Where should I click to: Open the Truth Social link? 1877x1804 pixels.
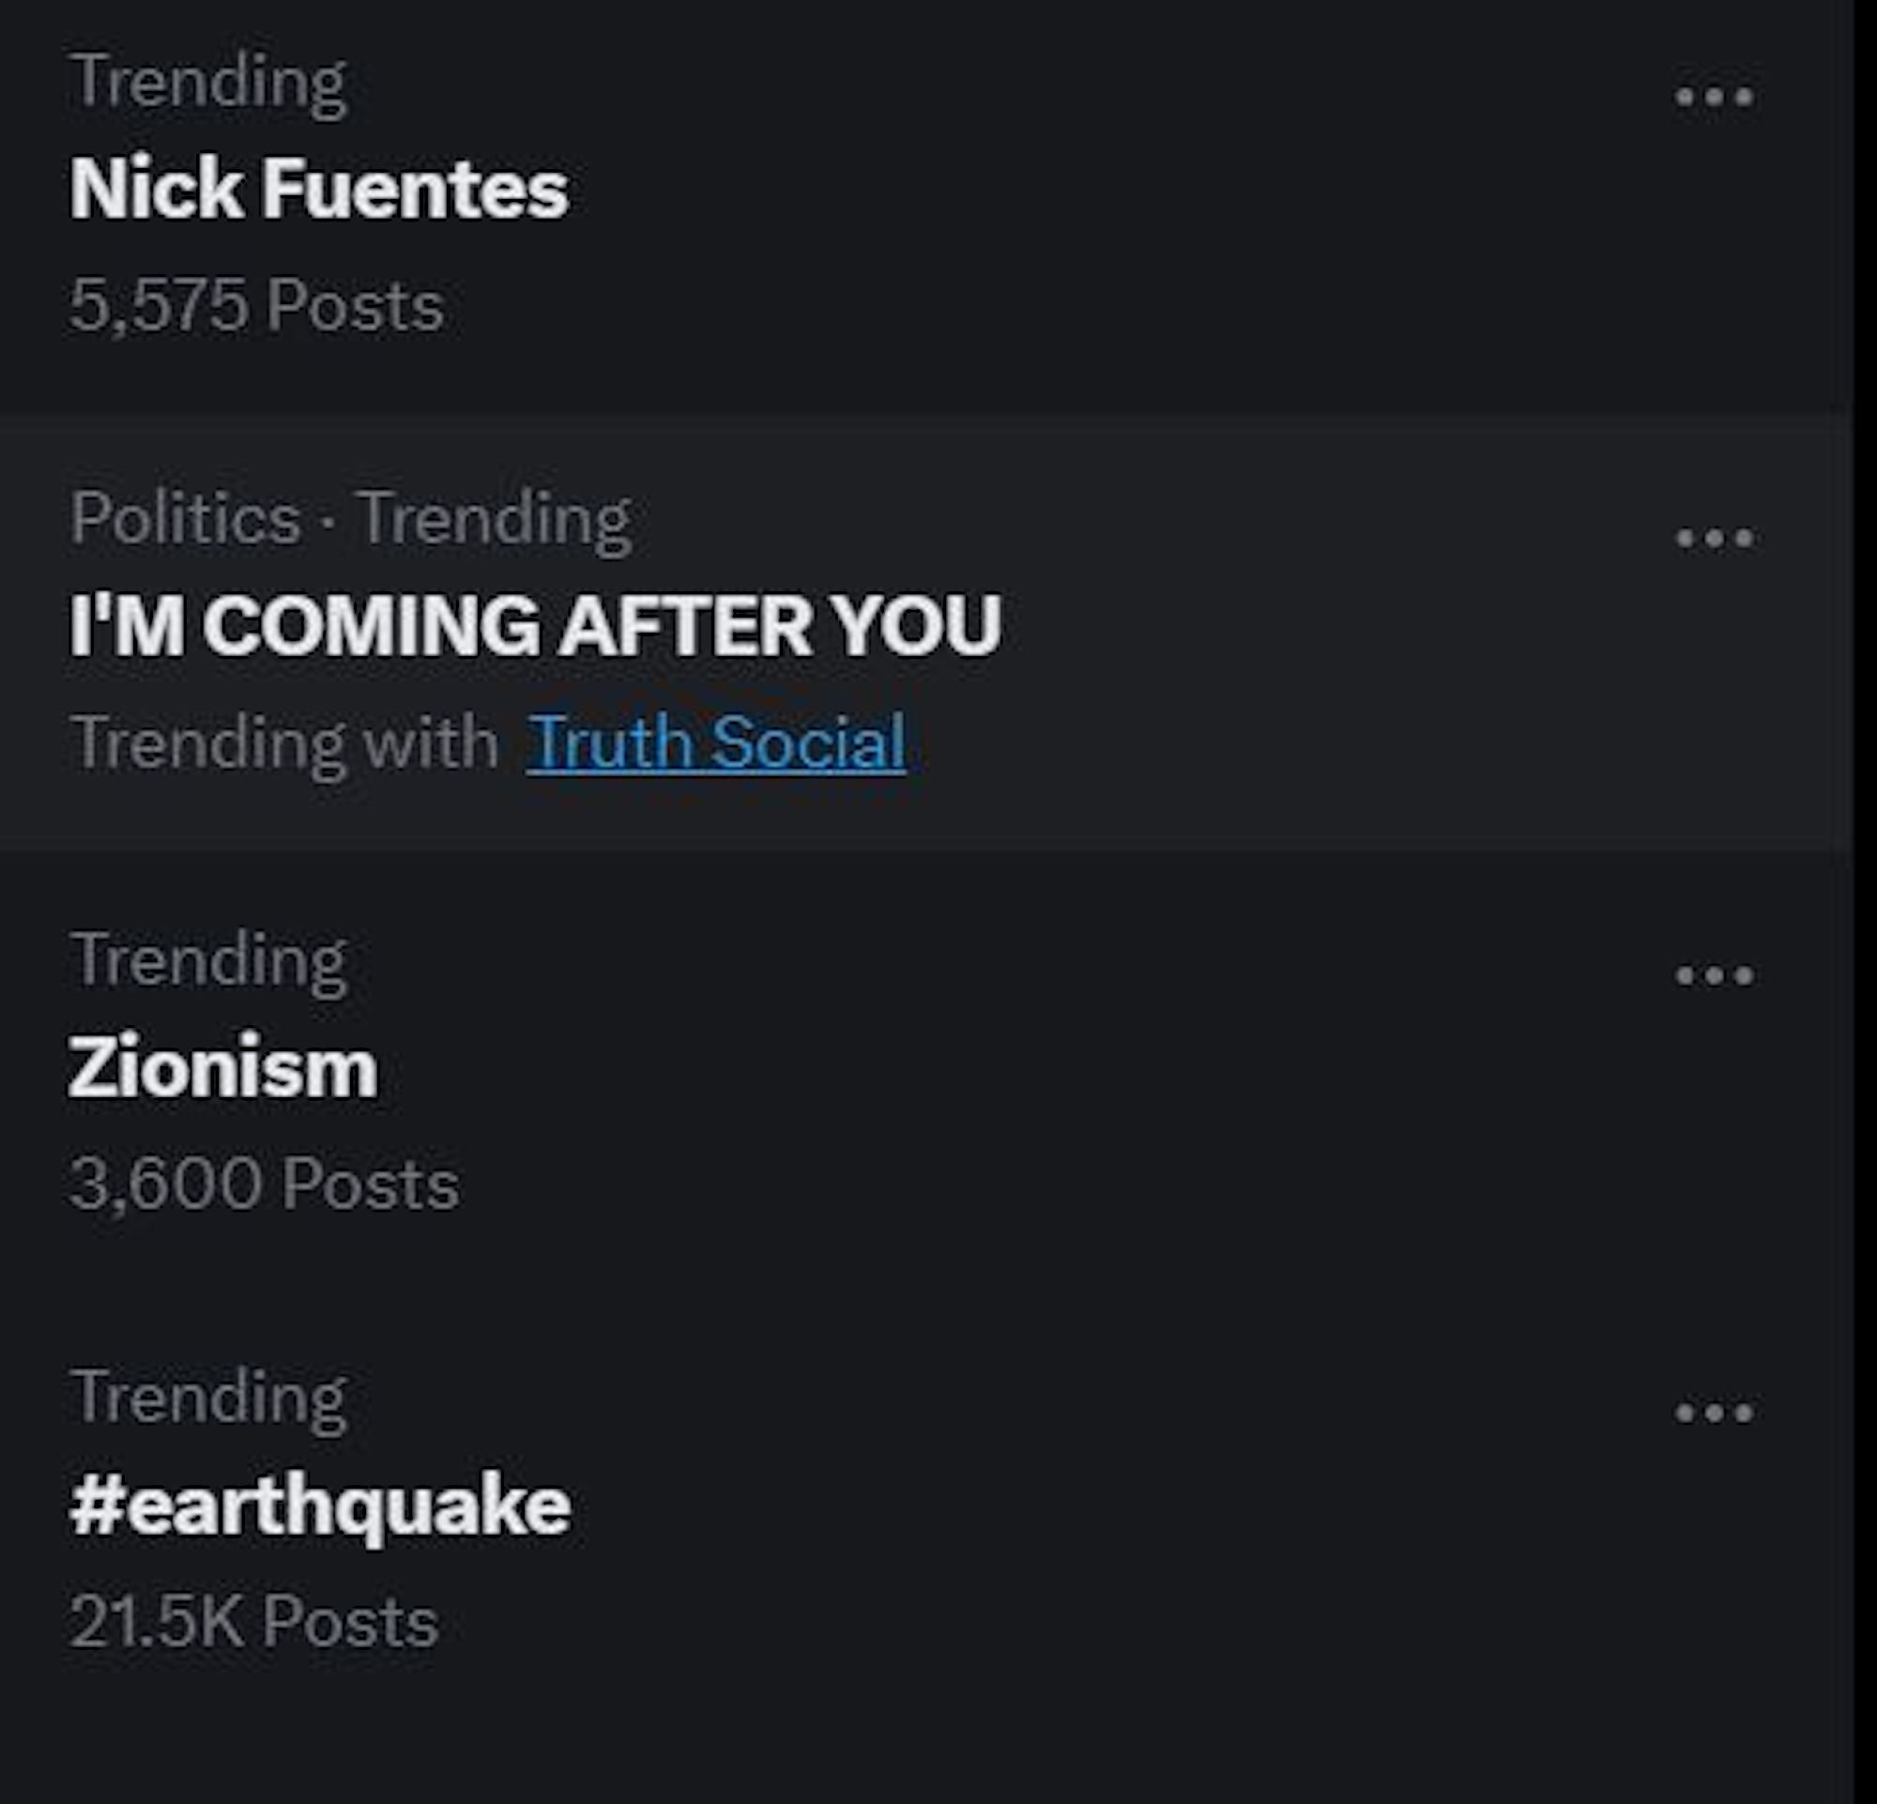pos(715,742)
